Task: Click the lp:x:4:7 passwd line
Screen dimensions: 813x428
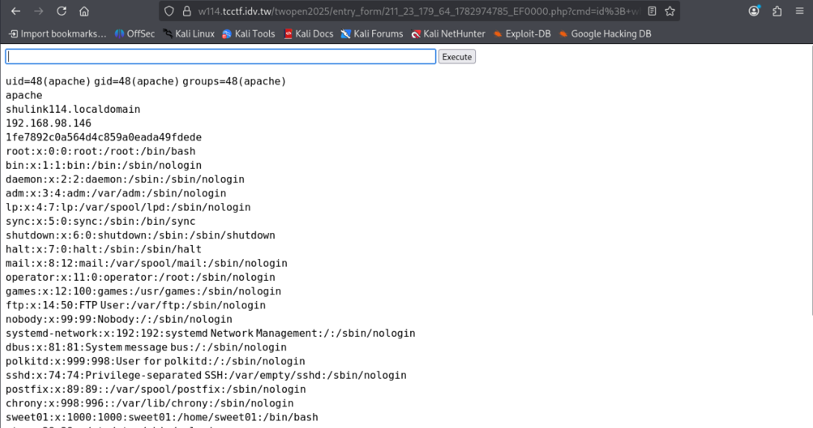Action: click(128, 207)
